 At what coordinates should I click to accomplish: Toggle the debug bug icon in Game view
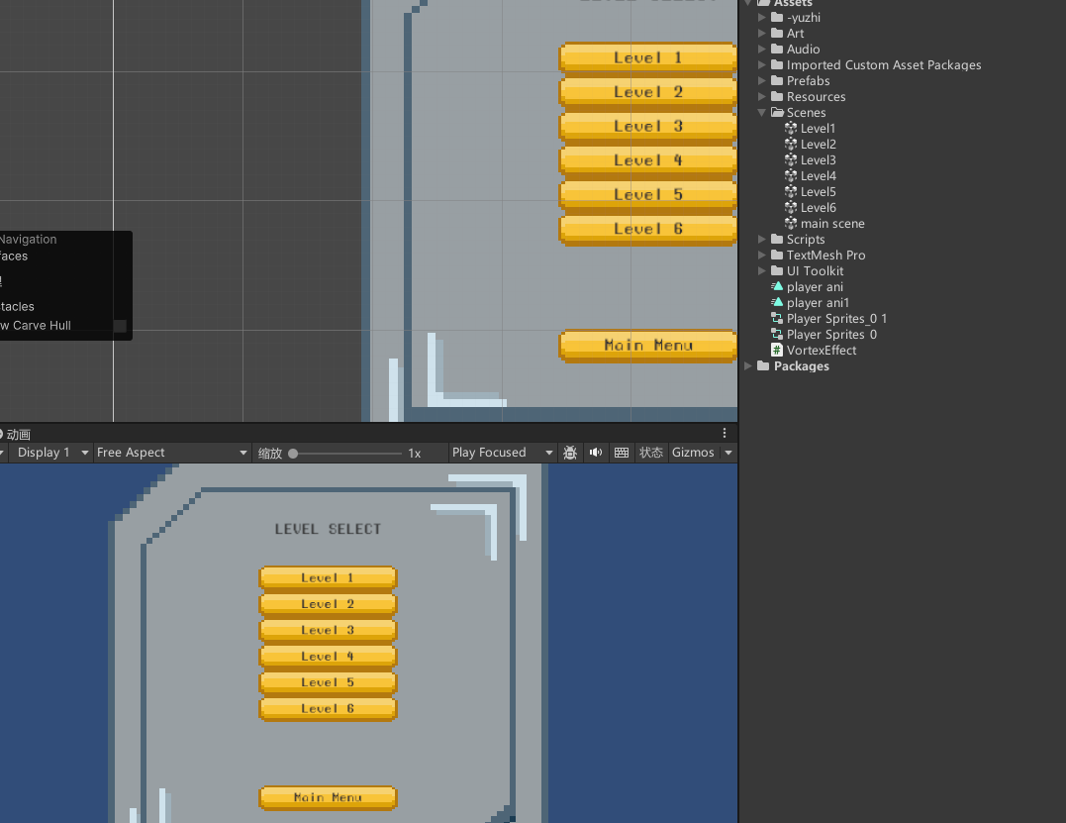click(x=570, y=453)
